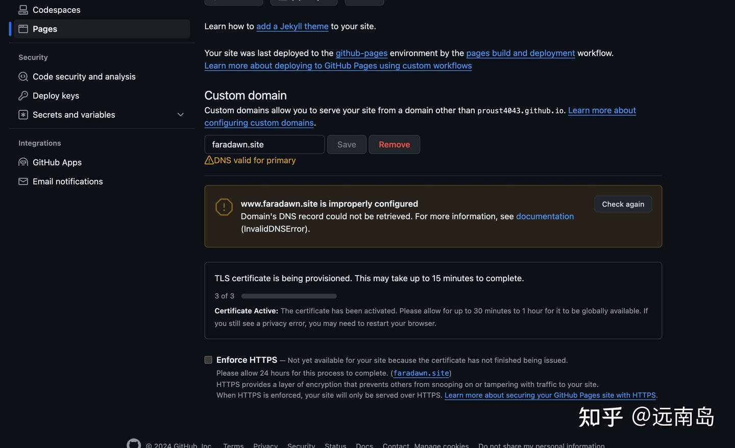Viewport: 735px width, 448px height.
Task: Click the asterisk icon beside Secrets and variables
Action: click(22, 114)
